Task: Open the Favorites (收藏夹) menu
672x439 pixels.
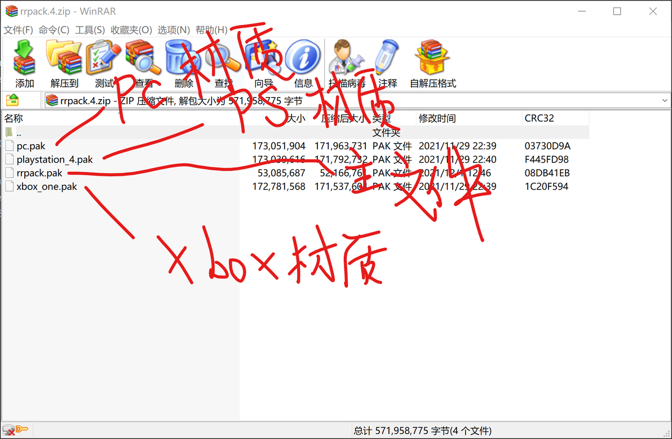Action: 131,30
